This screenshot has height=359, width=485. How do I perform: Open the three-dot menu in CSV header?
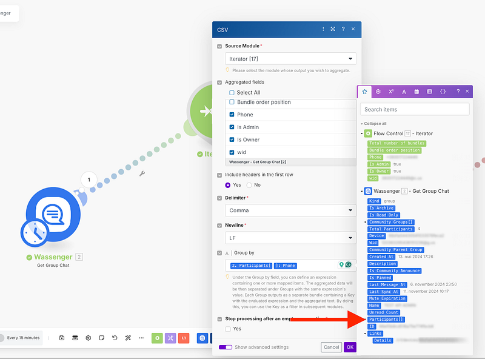click(x=323, y=29)
